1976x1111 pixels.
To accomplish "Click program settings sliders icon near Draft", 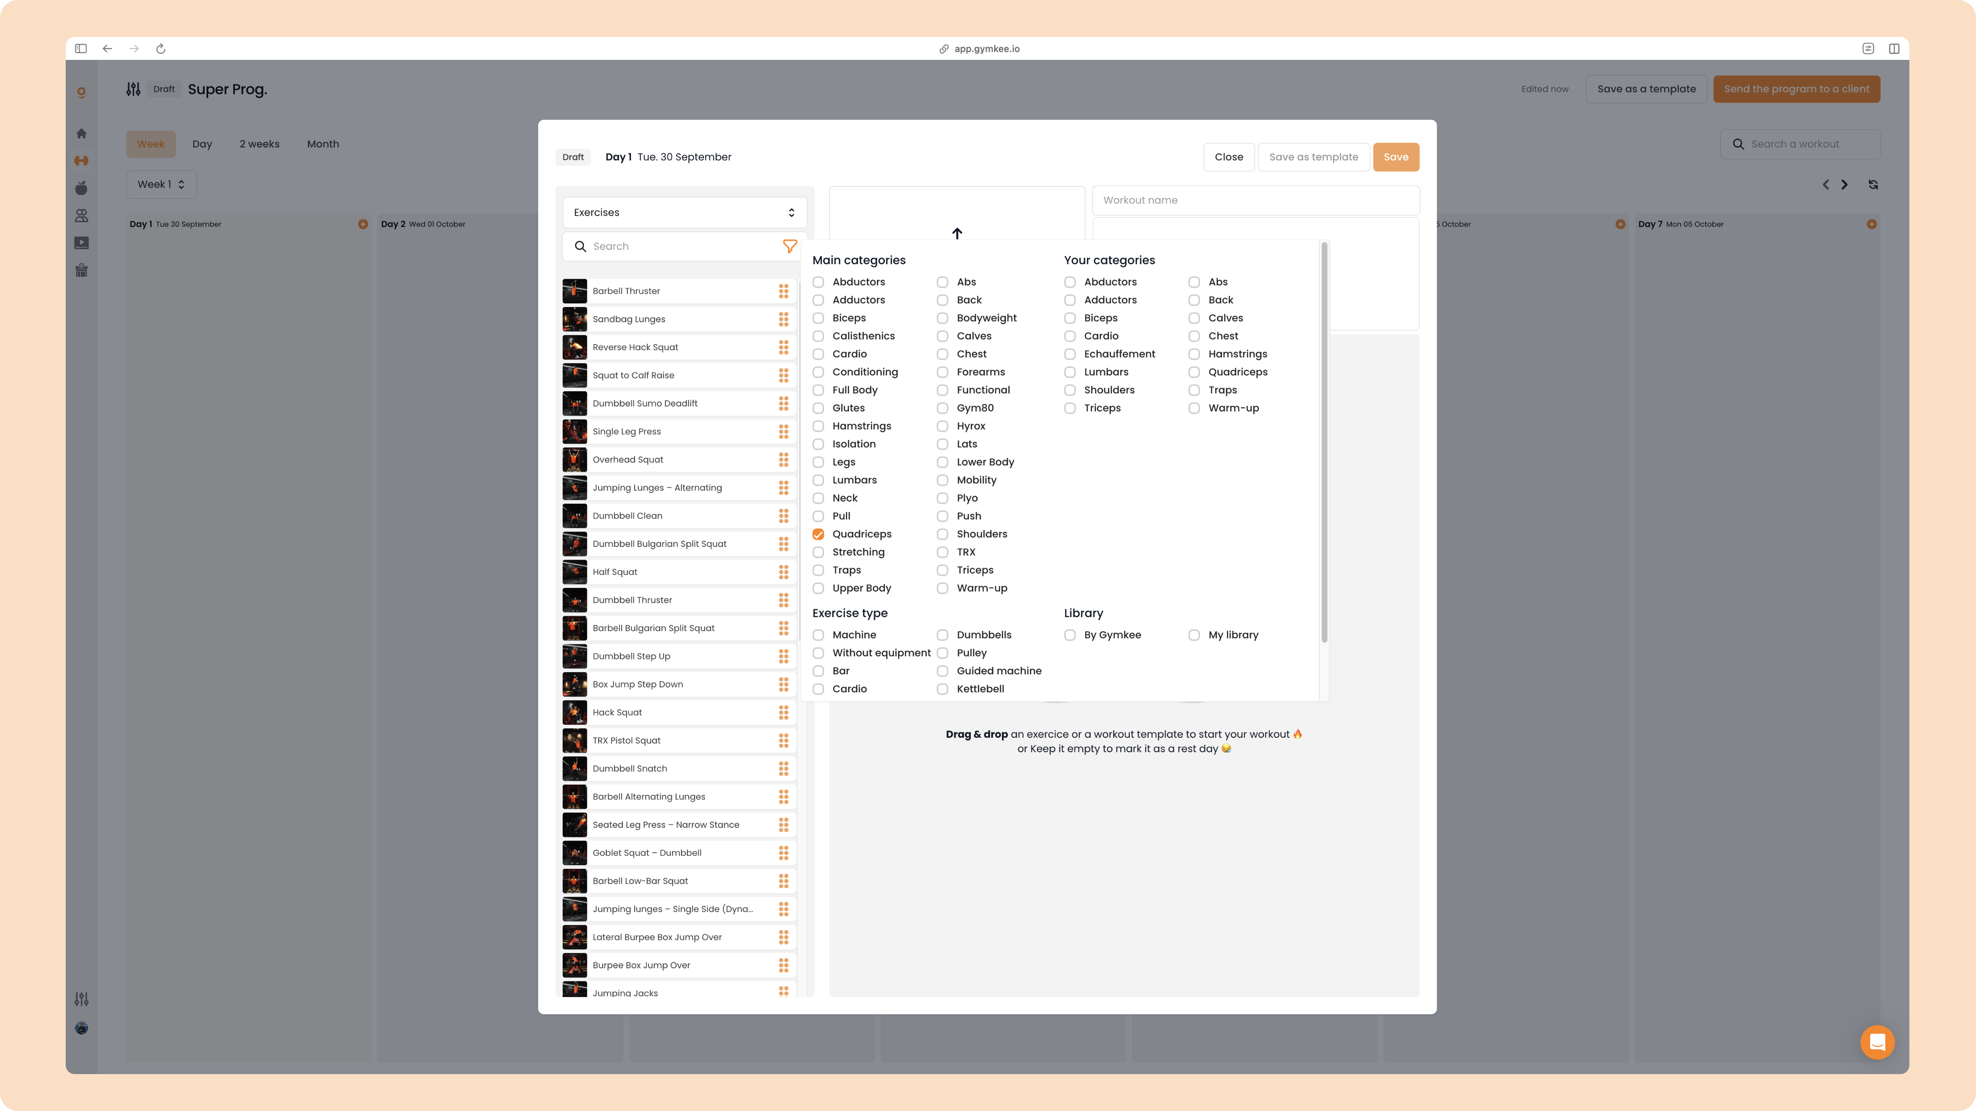I will (x=133, y=89).
